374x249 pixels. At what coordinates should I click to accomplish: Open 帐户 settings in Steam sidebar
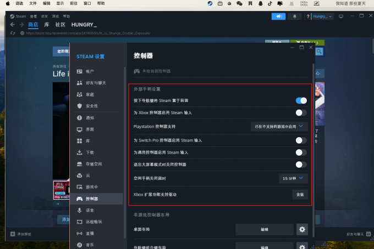click(x=97, y=71)
